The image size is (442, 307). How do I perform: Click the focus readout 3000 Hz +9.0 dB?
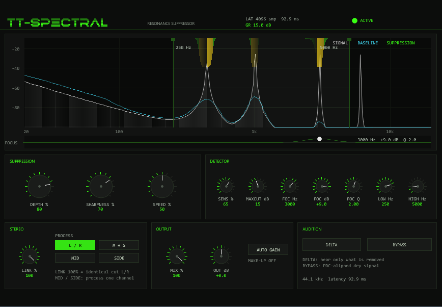click(x=387, y=140)
